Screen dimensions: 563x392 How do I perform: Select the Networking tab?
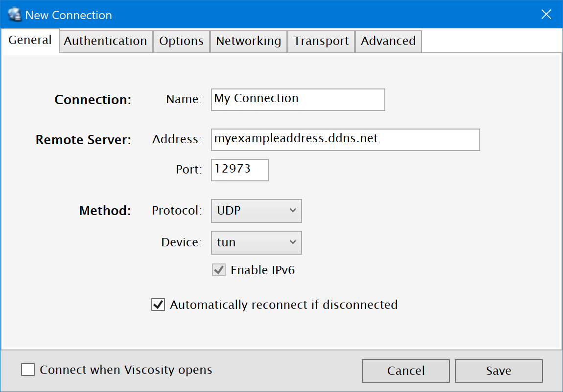click(248, 42)
